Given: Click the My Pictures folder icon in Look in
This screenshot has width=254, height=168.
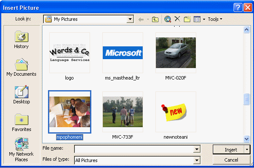Looking at the screenshot, I should point(48,19).
